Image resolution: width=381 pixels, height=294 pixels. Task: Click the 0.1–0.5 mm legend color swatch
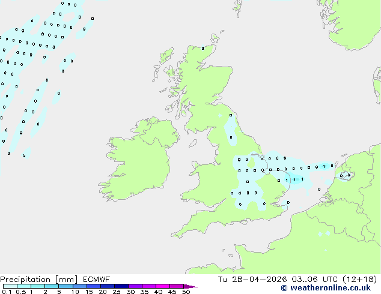[10, 286]
